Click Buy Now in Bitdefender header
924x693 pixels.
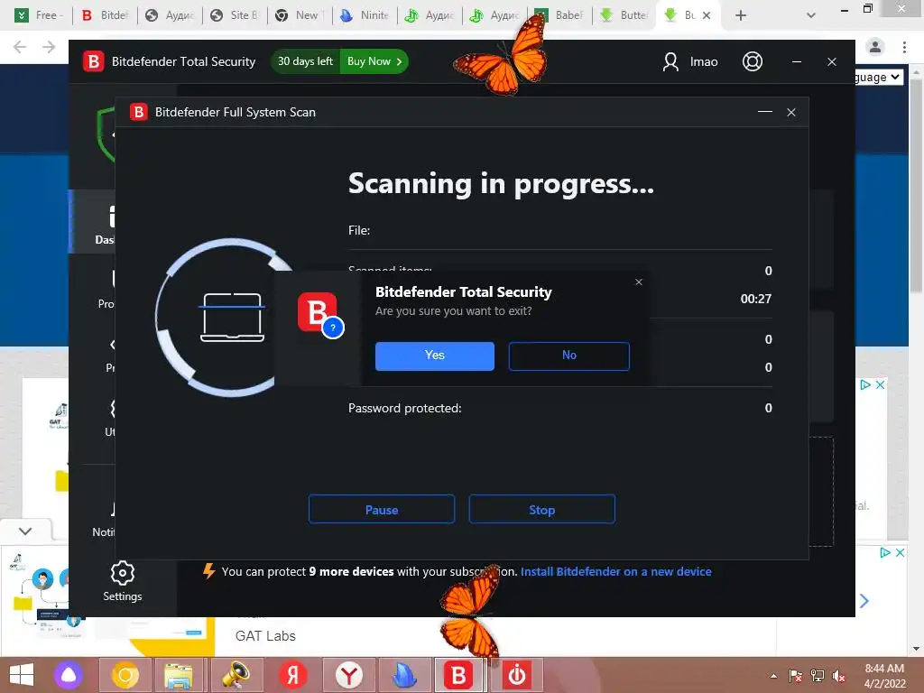click(x=374, y=61)
